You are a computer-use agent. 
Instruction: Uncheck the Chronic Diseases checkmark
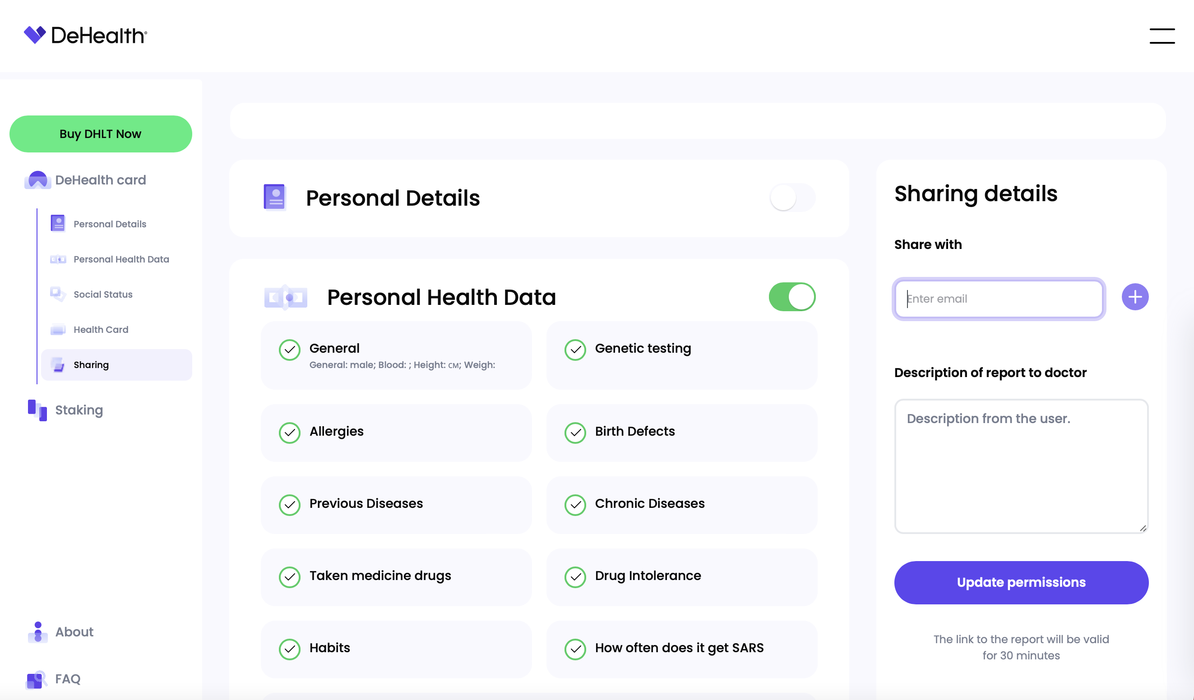pos(575,505)
